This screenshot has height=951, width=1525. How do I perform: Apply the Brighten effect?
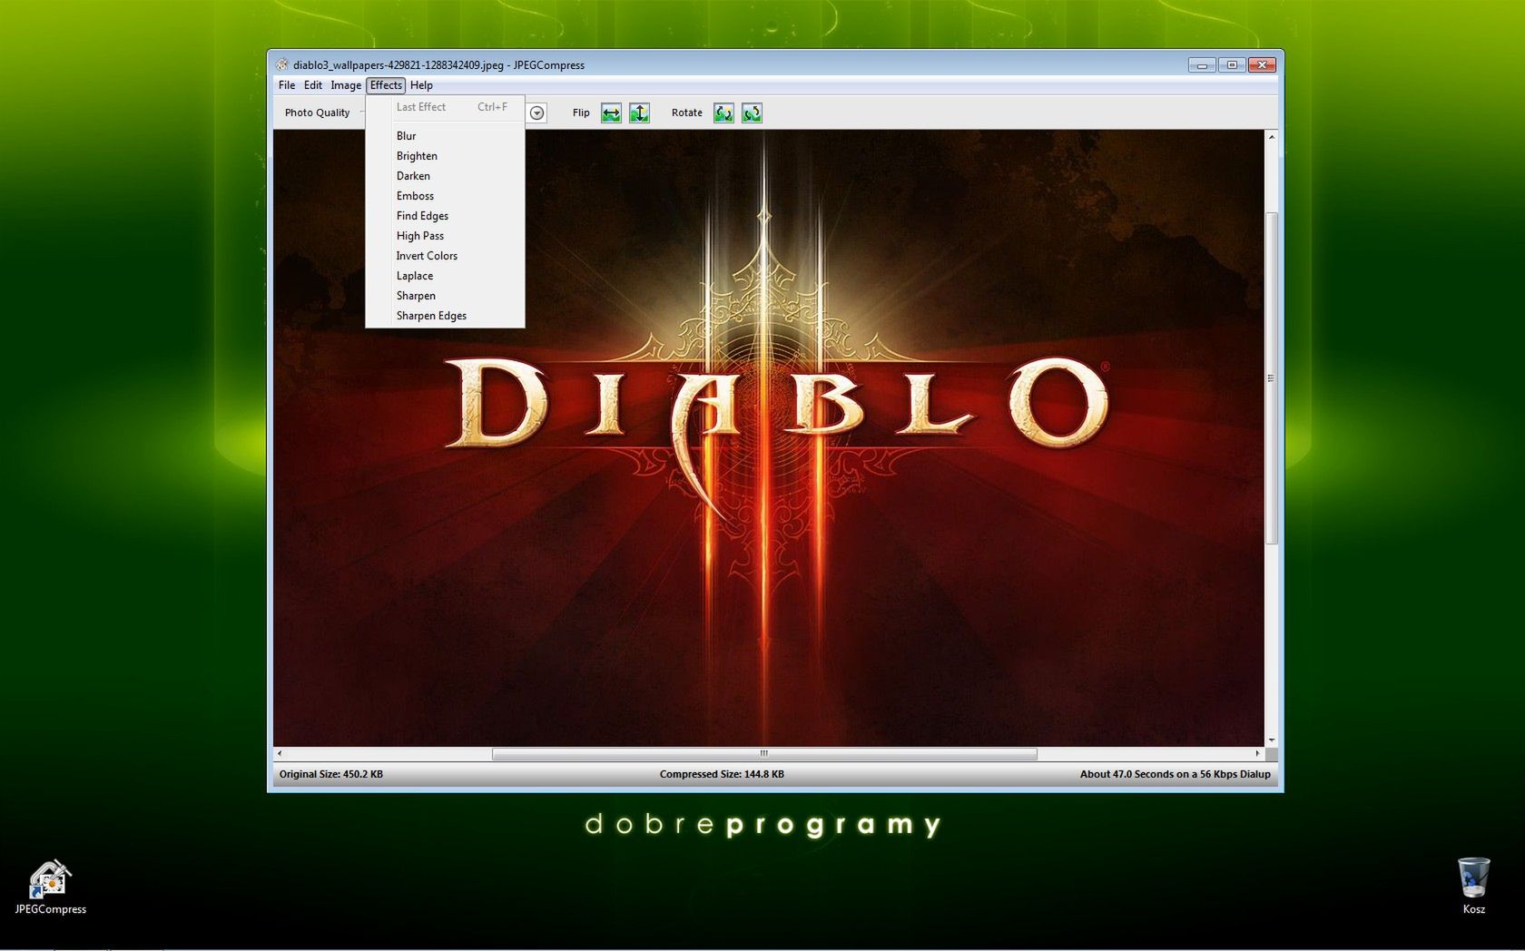[445, 156]
